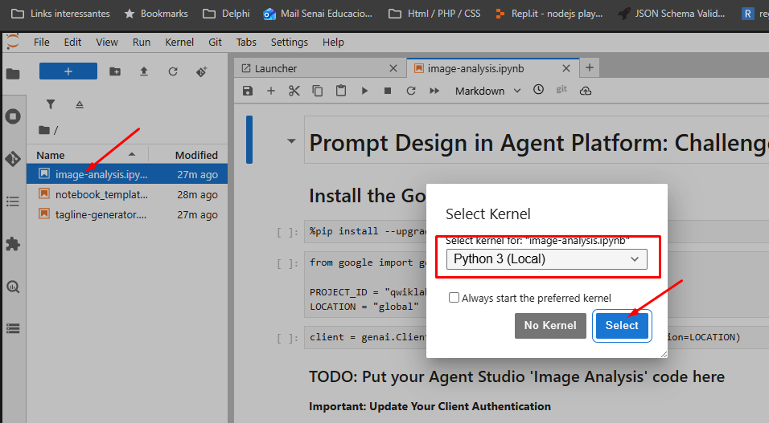Image resolution: width=769 pixels, height=423 pixels.
Task: Click the blue active cell collapser bar
Action: (249, 140)
